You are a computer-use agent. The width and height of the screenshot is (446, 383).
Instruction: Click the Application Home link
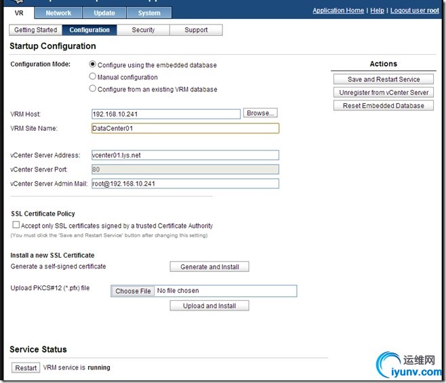tap(338, 11)
